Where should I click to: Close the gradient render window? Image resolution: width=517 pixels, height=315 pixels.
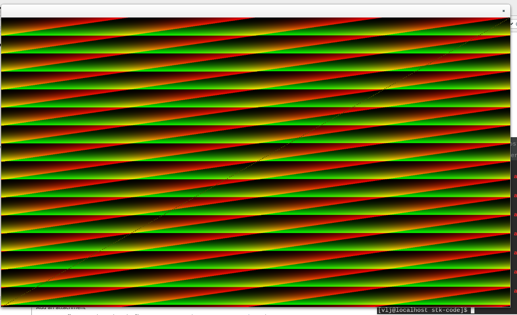tap(503, 11)
